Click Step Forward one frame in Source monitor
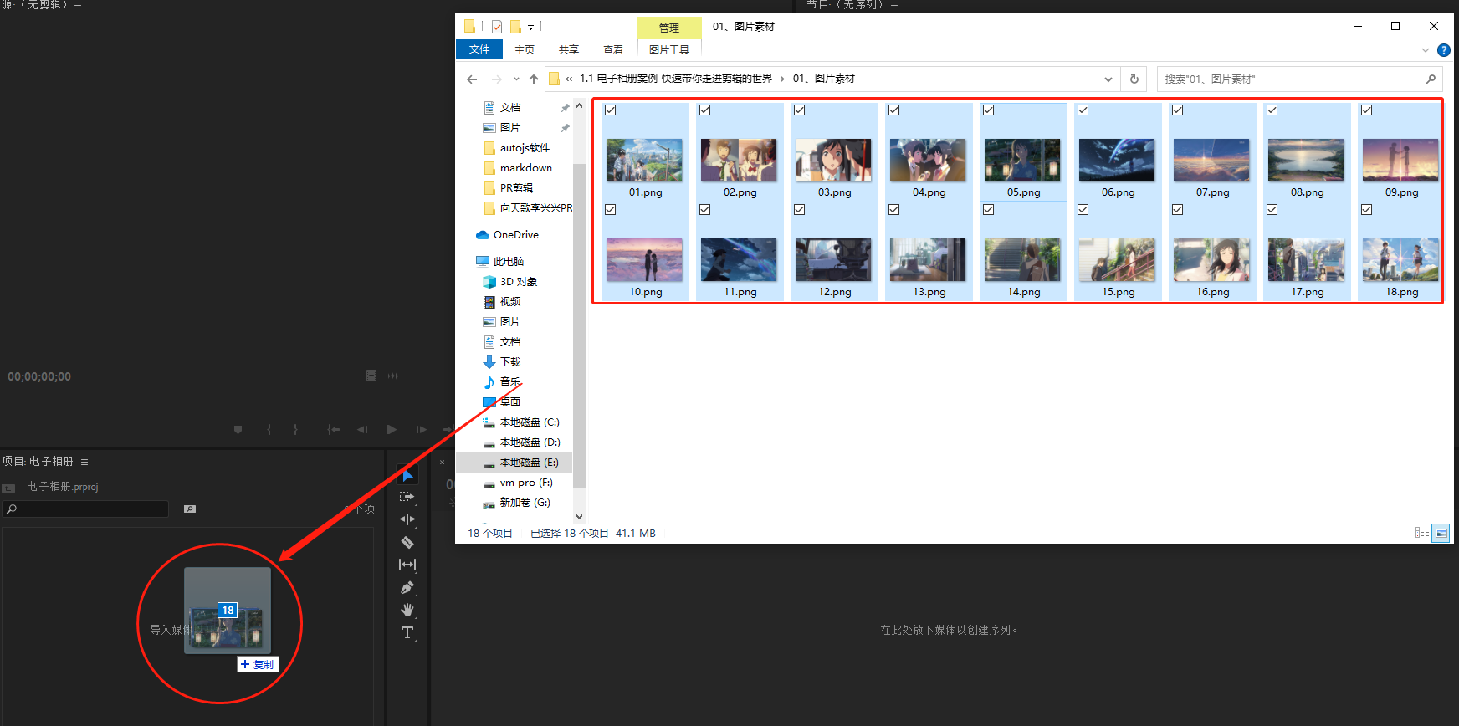Screen dimensions: 1459x726 [421, 429]
